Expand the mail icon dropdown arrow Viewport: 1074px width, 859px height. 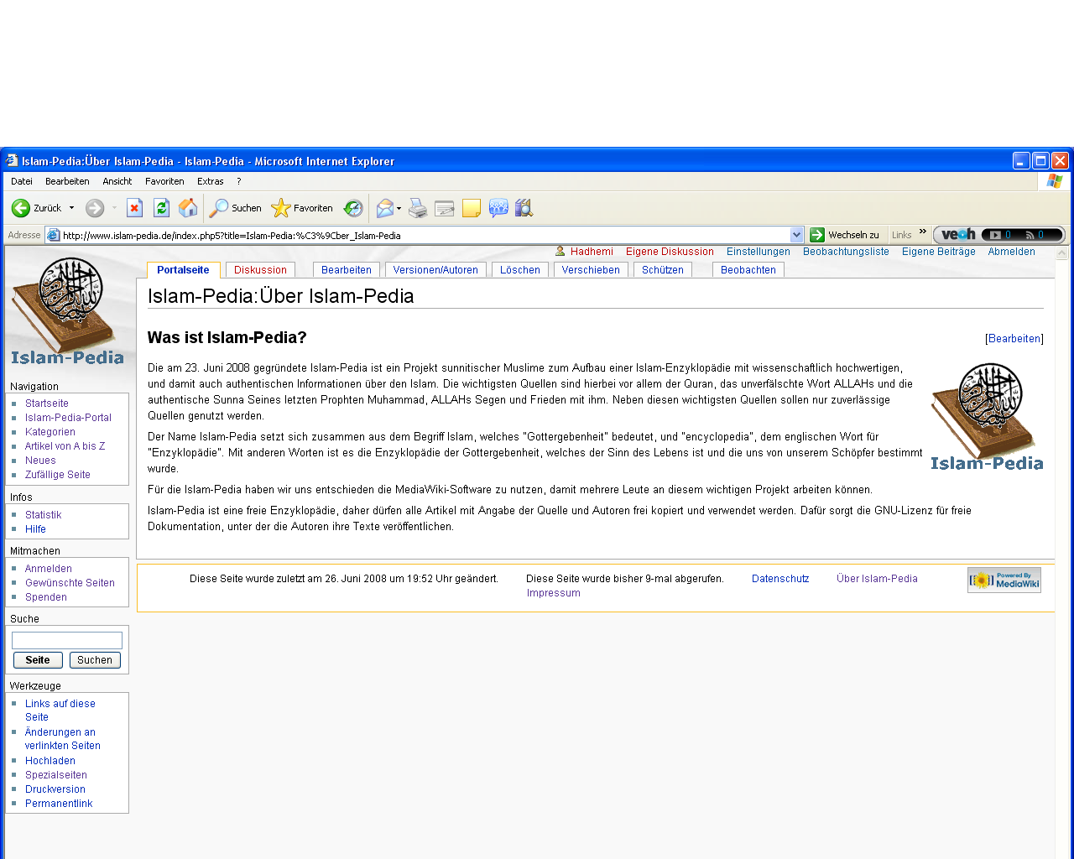[x=399, y=208]
